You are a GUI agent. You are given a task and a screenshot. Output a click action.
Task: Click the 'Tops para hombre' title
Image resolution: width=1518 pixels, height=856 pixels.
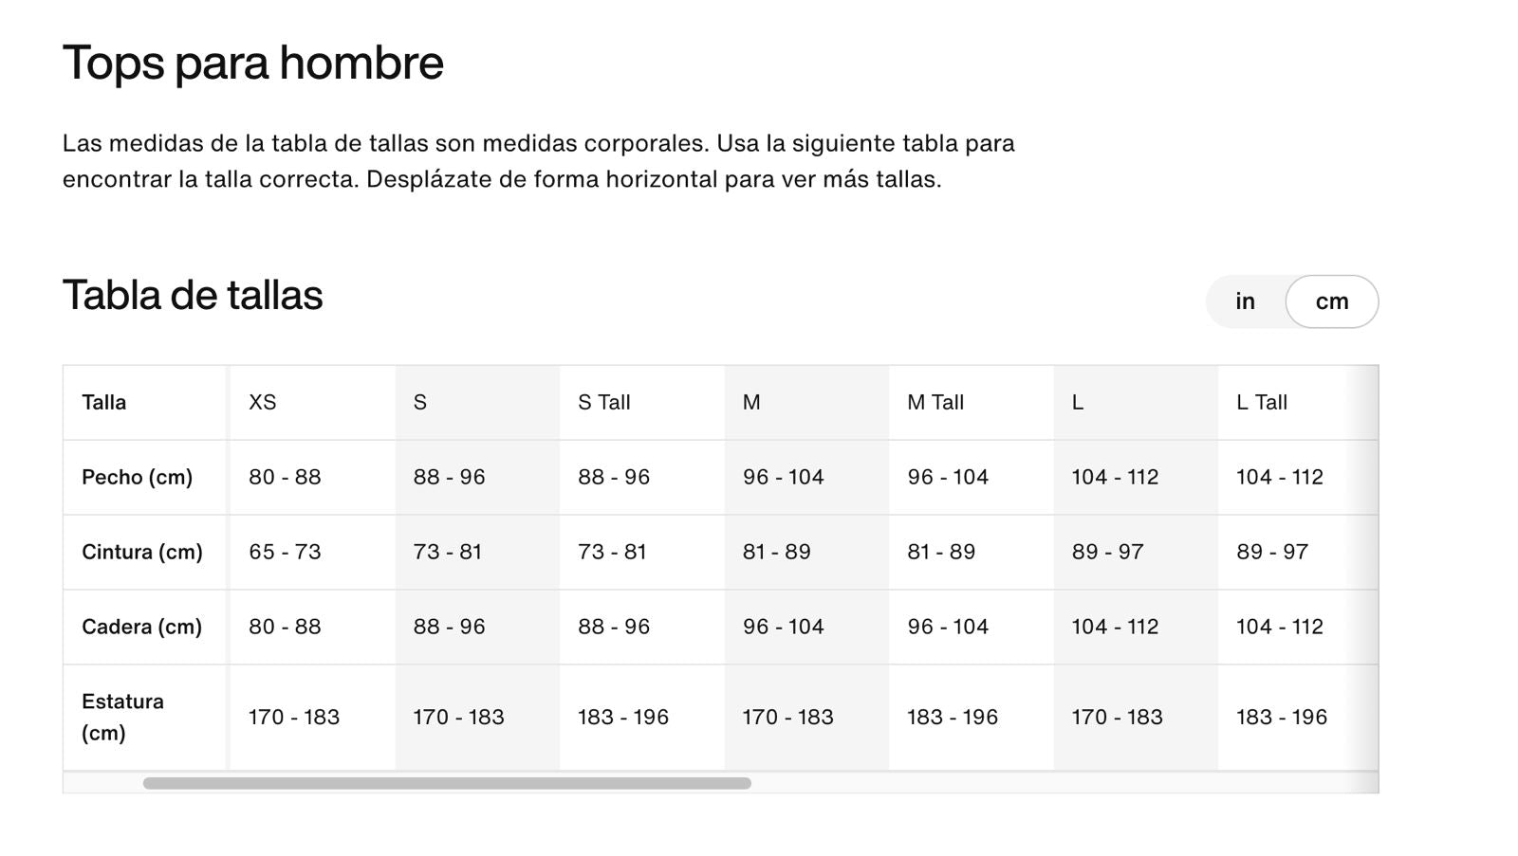point(253,64)
